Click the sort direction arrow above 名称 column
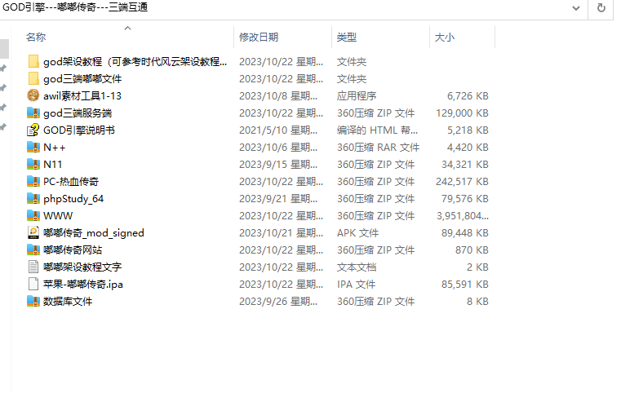621x393 pixels. pos(127,28)
